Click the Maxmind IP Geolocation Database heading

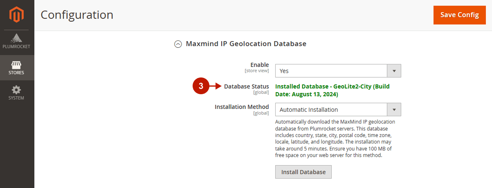click(x=246, y=43)
